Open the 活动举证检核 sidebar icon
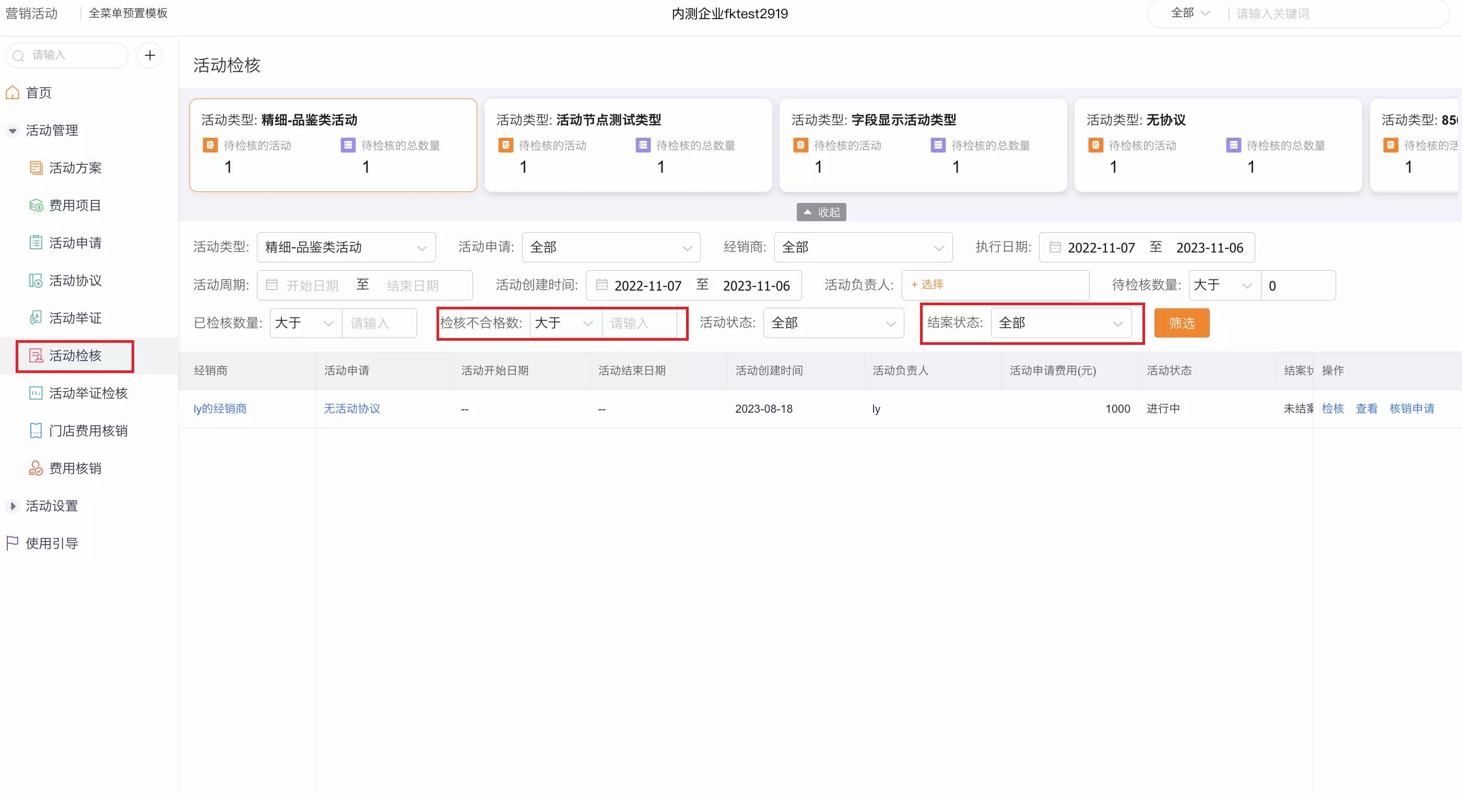 click(36, 392)
